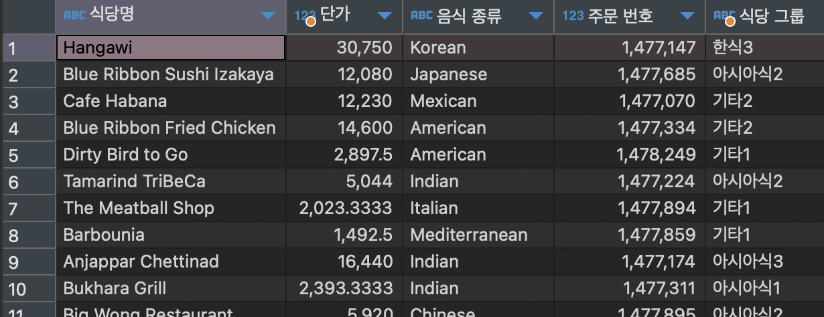Click the 2,393.3333 price cell
This screenshot has height=317, width=824.
pyautogui.click(x=344, y=288)
